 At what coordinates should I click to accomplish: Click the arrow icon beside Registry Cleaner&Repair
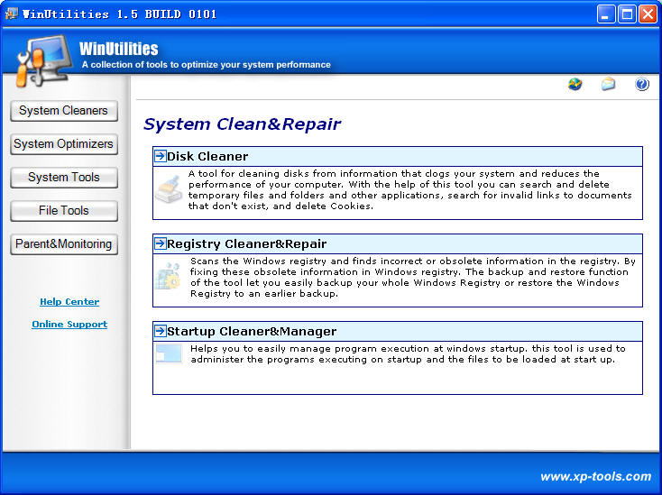(x=160, y=243)
